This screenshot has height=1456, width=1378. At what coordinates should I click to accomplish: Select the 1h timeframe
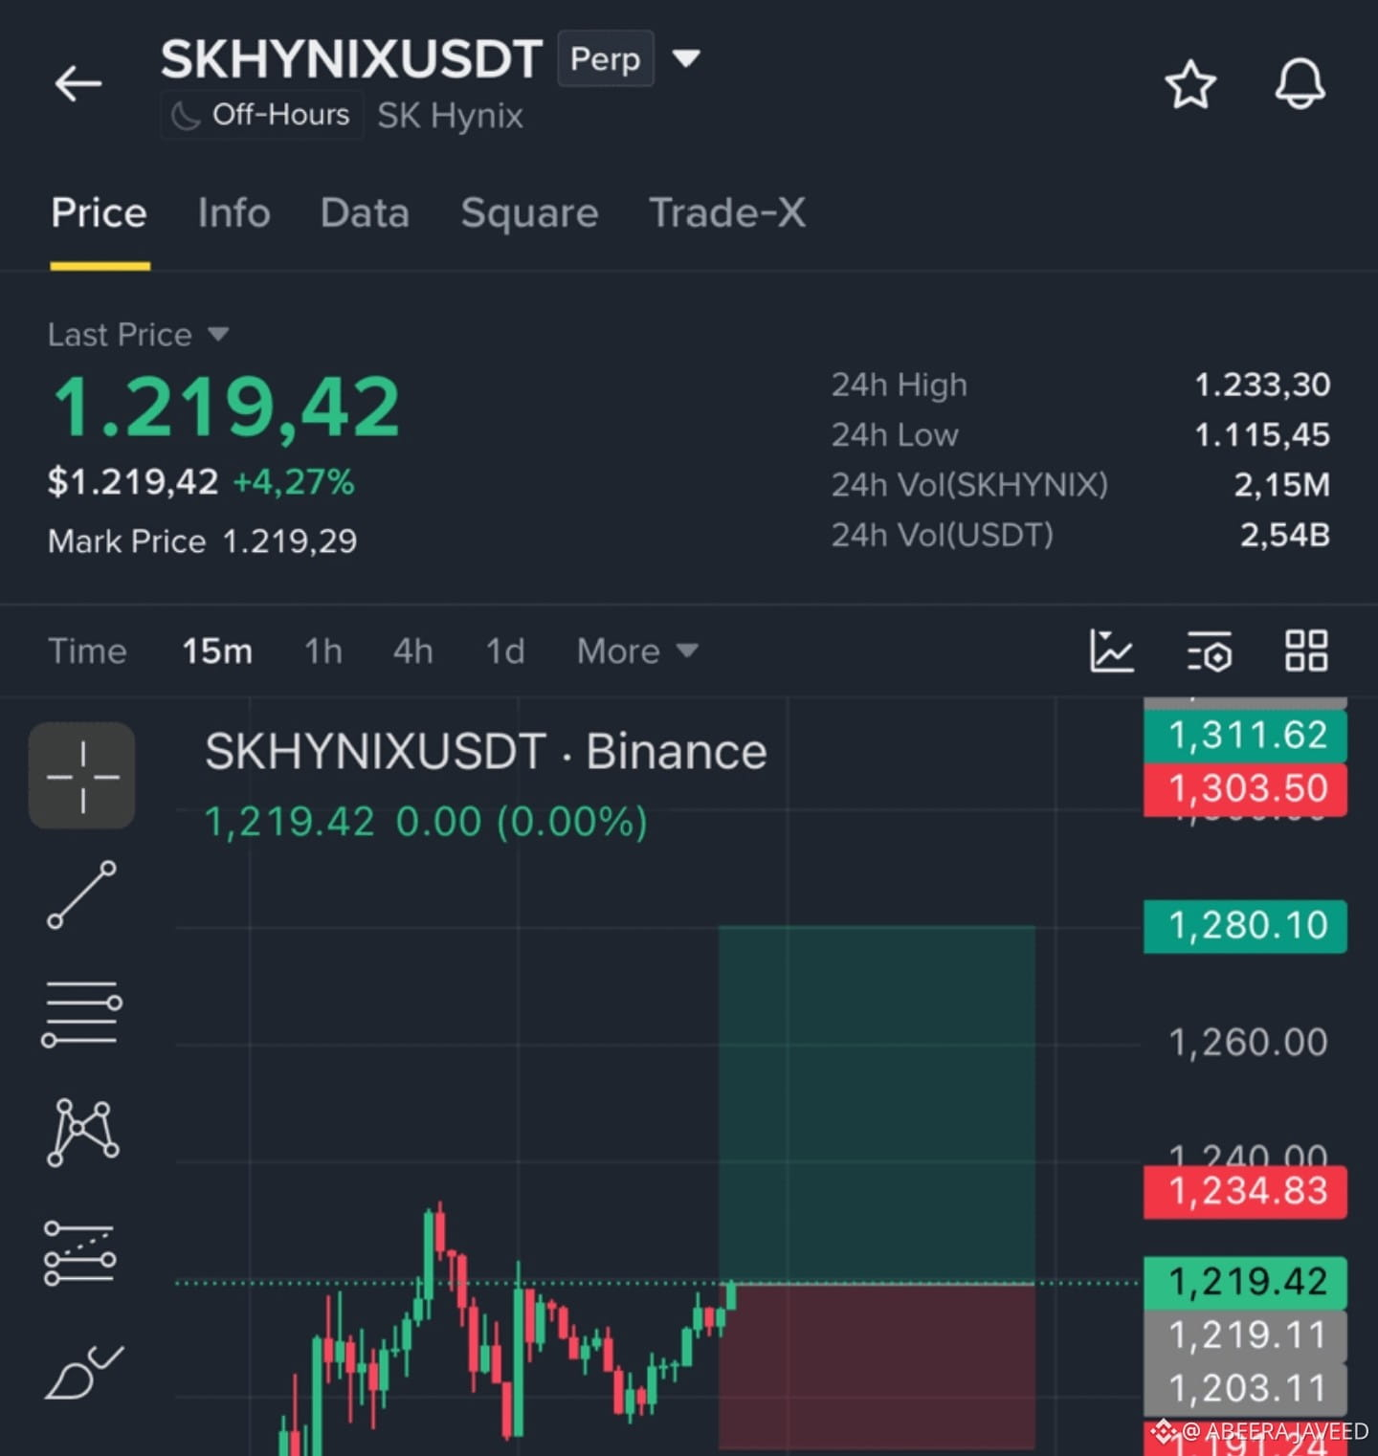(323, 651)
